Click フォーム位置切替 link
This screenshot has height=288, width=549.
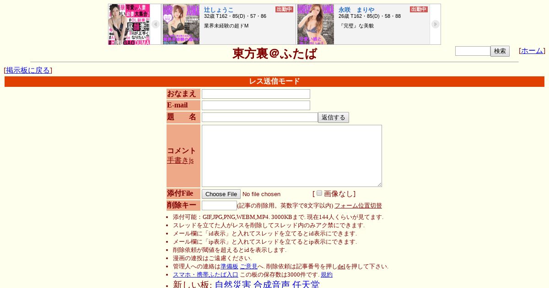tap(358, 206)
